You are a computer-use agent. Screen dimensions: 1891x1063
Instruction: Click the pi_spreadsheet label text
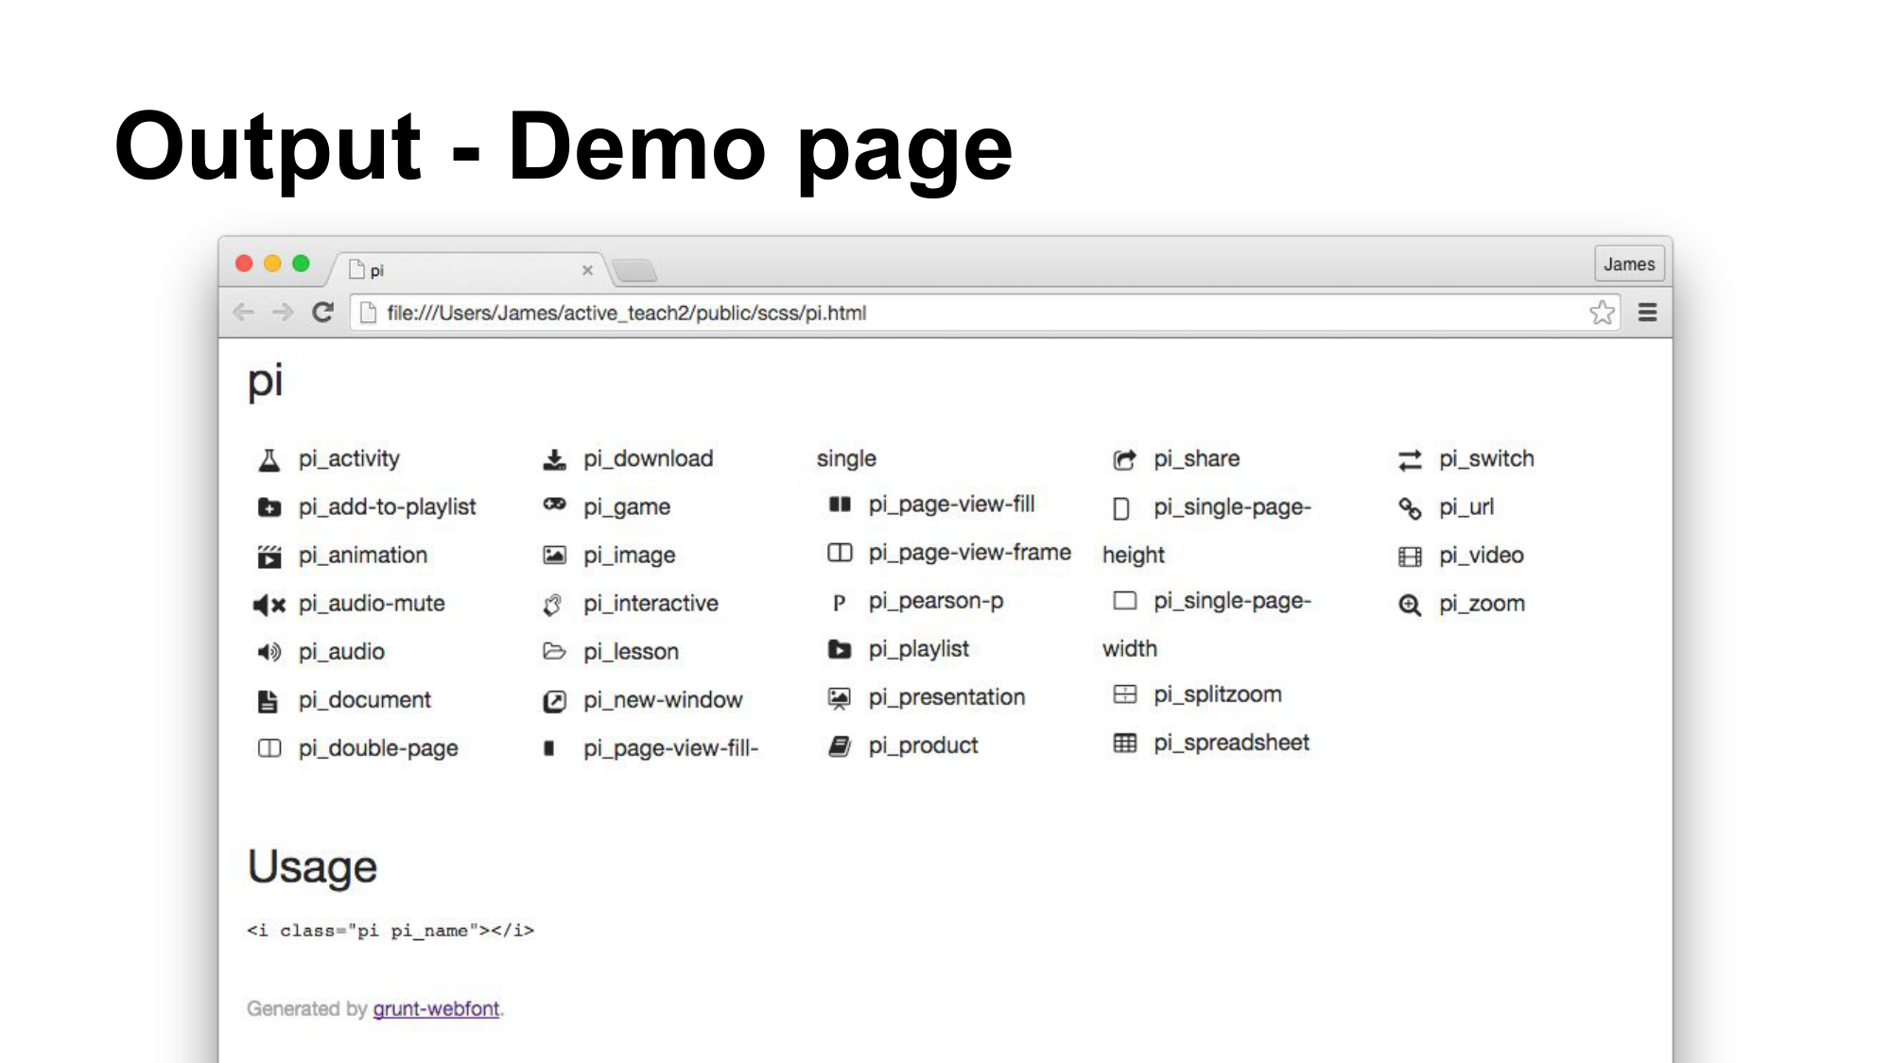(1231, 744)
